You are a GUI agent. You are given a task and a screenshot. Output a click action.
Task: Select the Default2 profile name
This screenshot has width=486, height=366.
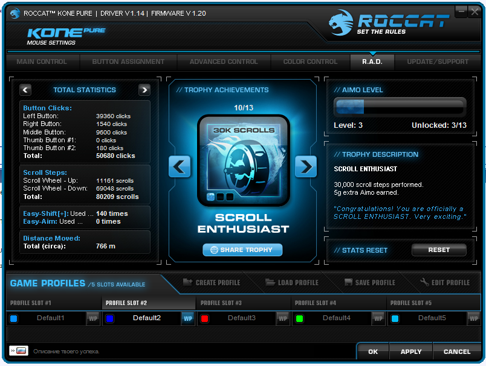tap(147, 318)
